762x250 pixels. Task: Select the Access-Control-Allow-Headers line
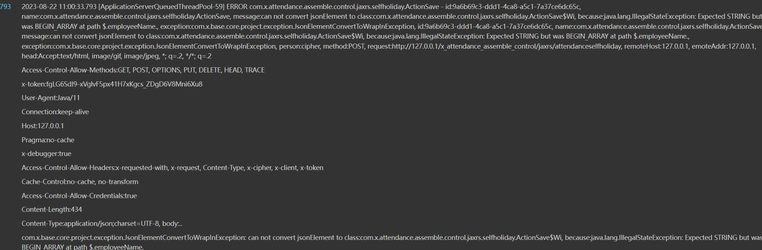coord(172,168)
